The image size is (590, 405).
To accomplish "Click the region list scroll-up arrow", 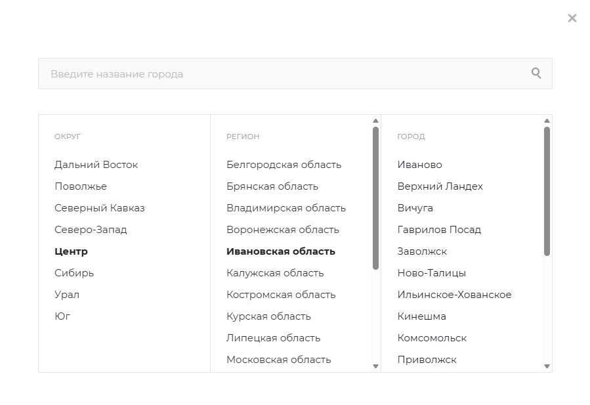I will [375, 121].
